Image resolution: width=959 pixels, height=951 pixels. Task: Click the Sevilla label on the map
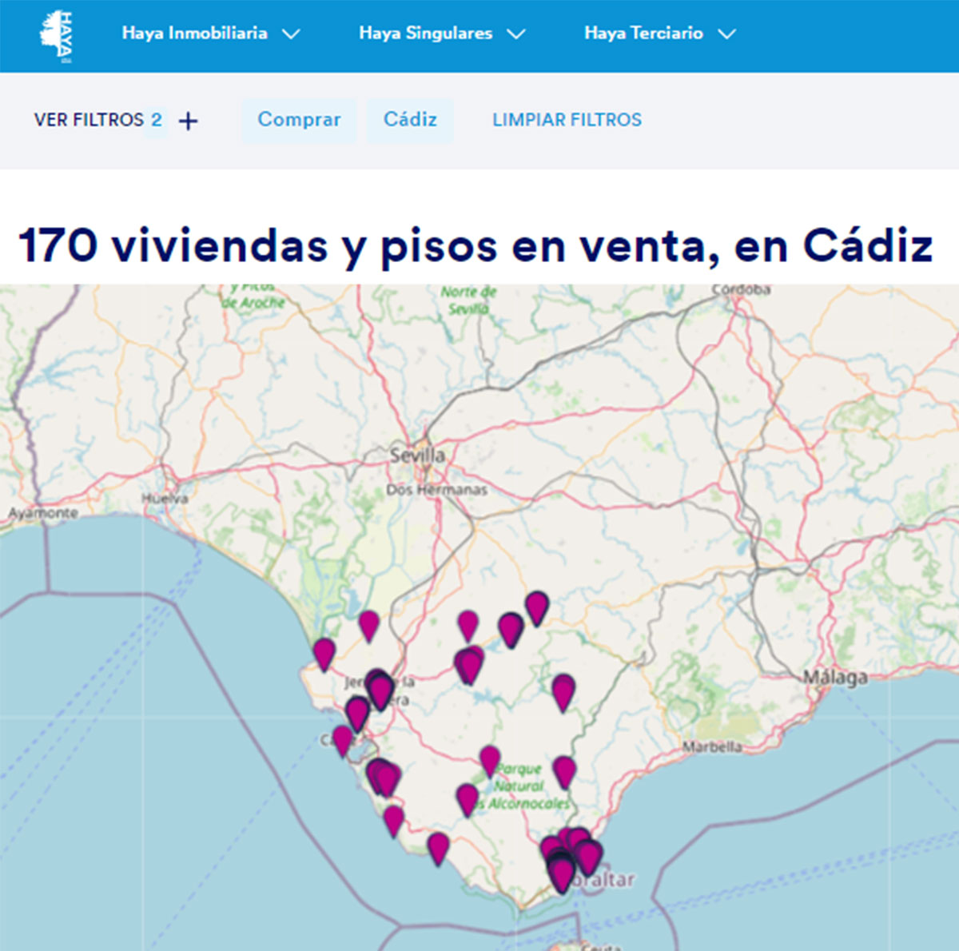pyautogui.click(x=417, y=456)
